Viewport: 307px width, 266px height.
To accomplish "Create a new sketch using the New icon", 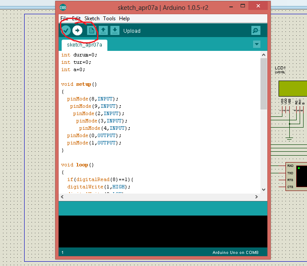I will click(x=91, y=31).
